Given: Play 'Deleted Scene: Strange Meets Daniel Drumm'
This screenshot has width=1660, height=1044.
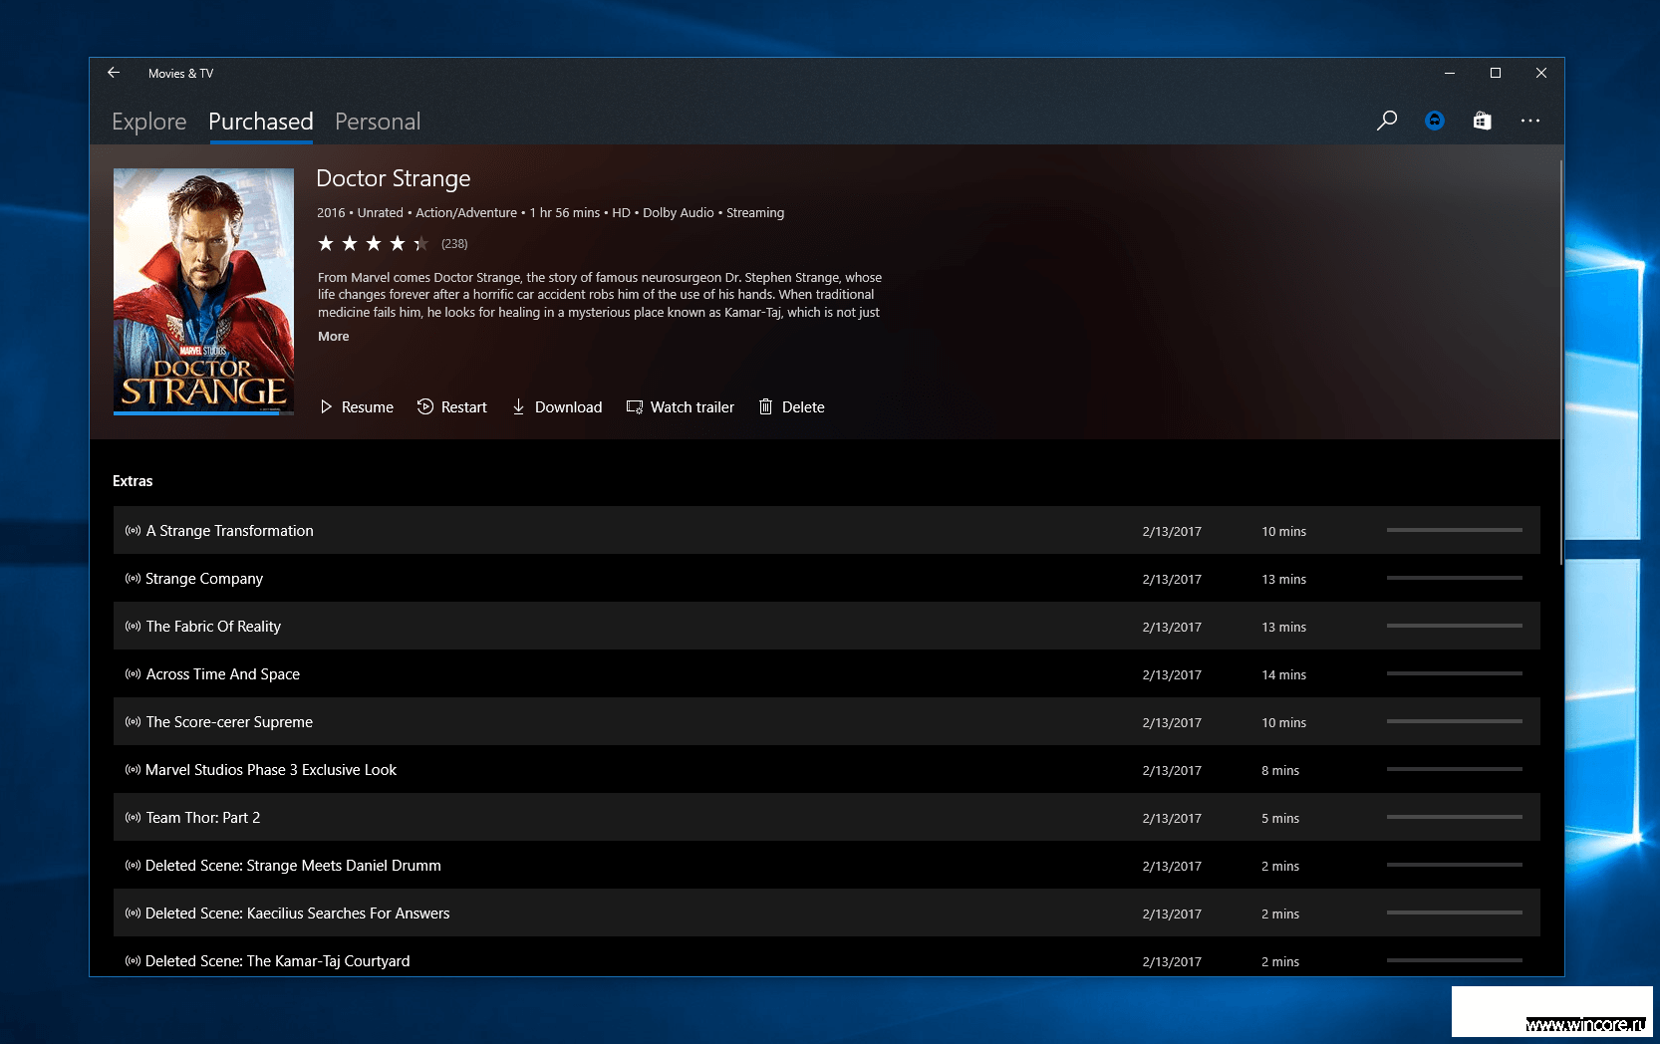Looking at the screenshot, I should tap(827, 865).
